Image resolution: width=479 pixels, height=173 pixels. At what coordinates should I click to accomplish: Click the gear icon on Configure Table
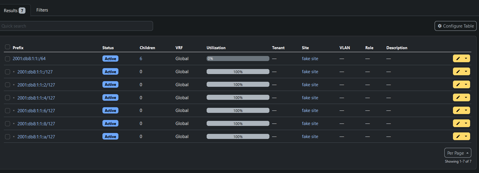[x=440, y=26]
